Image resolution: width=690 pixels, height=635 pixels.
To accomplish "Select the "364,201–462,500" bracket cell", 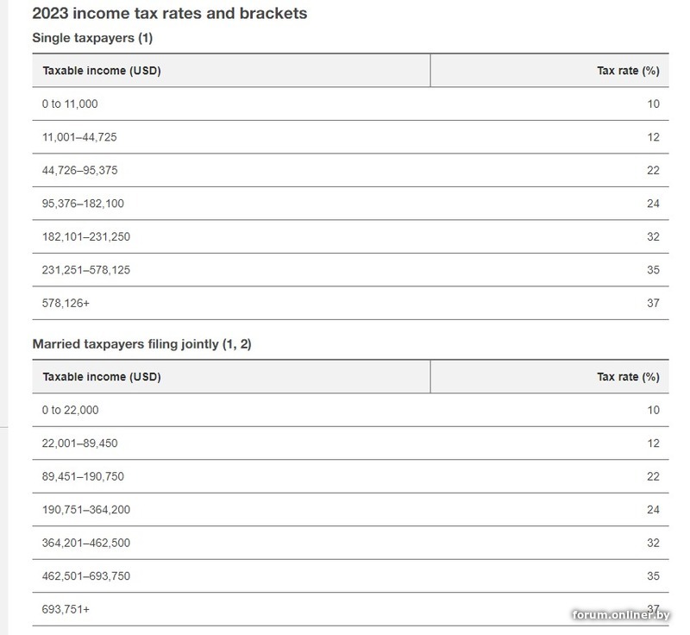I will pos(85,543).
